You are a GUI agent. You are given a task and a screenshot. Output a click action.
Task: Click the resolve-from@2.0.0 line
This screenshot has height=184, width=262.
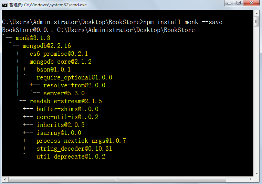click(74, 85)
